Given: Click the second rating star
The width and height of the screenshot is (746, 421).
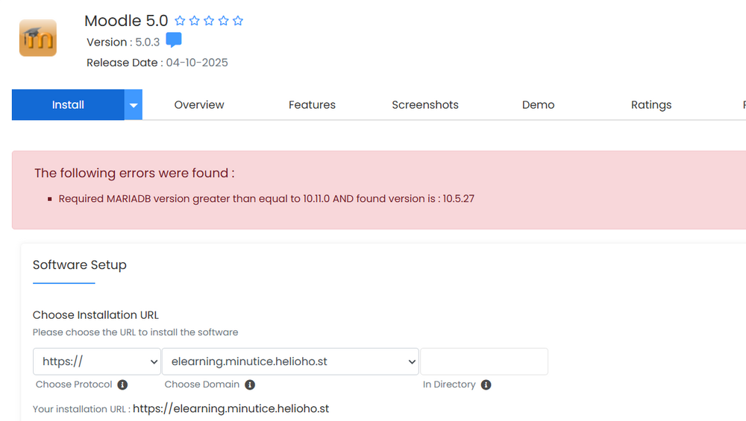Looking at the screenshot, I should (x=194, y=21).
